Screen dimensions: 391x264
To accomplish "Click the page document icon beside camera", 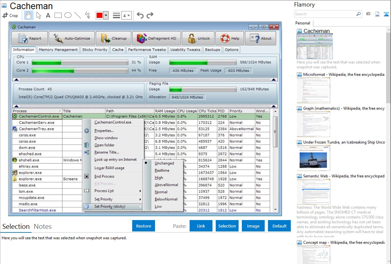I will coord(377,14).
